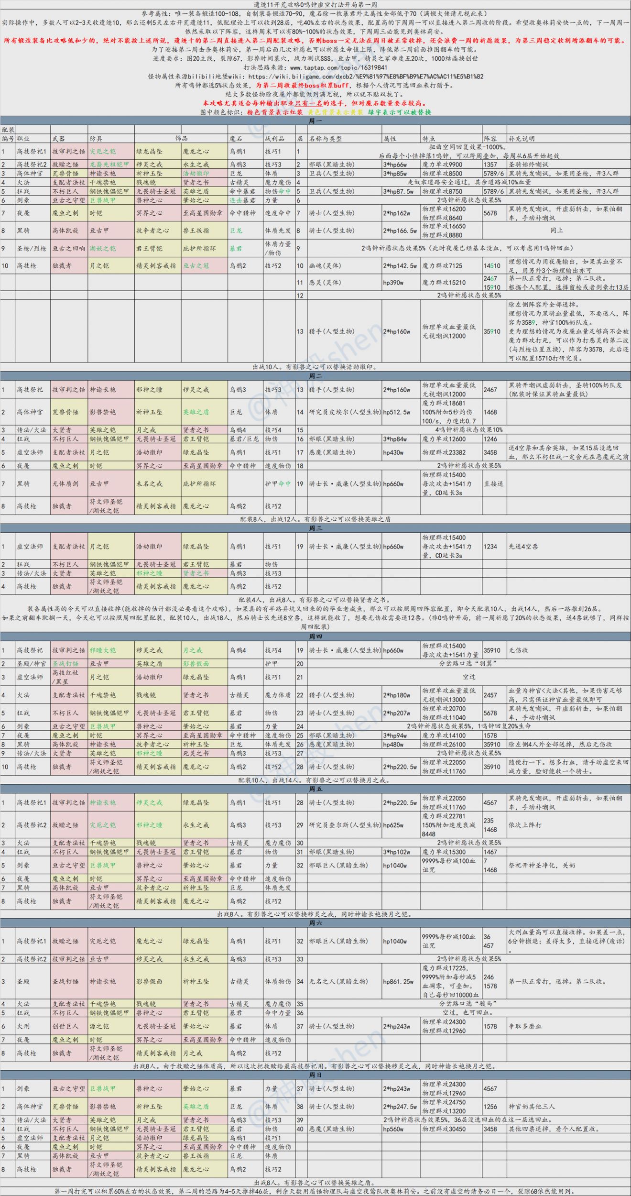Select the title cell 遗迹11开荒攻略
The height and width of the screenshot is (1196, 631).
pyautogui.click(x=315, y=4)
